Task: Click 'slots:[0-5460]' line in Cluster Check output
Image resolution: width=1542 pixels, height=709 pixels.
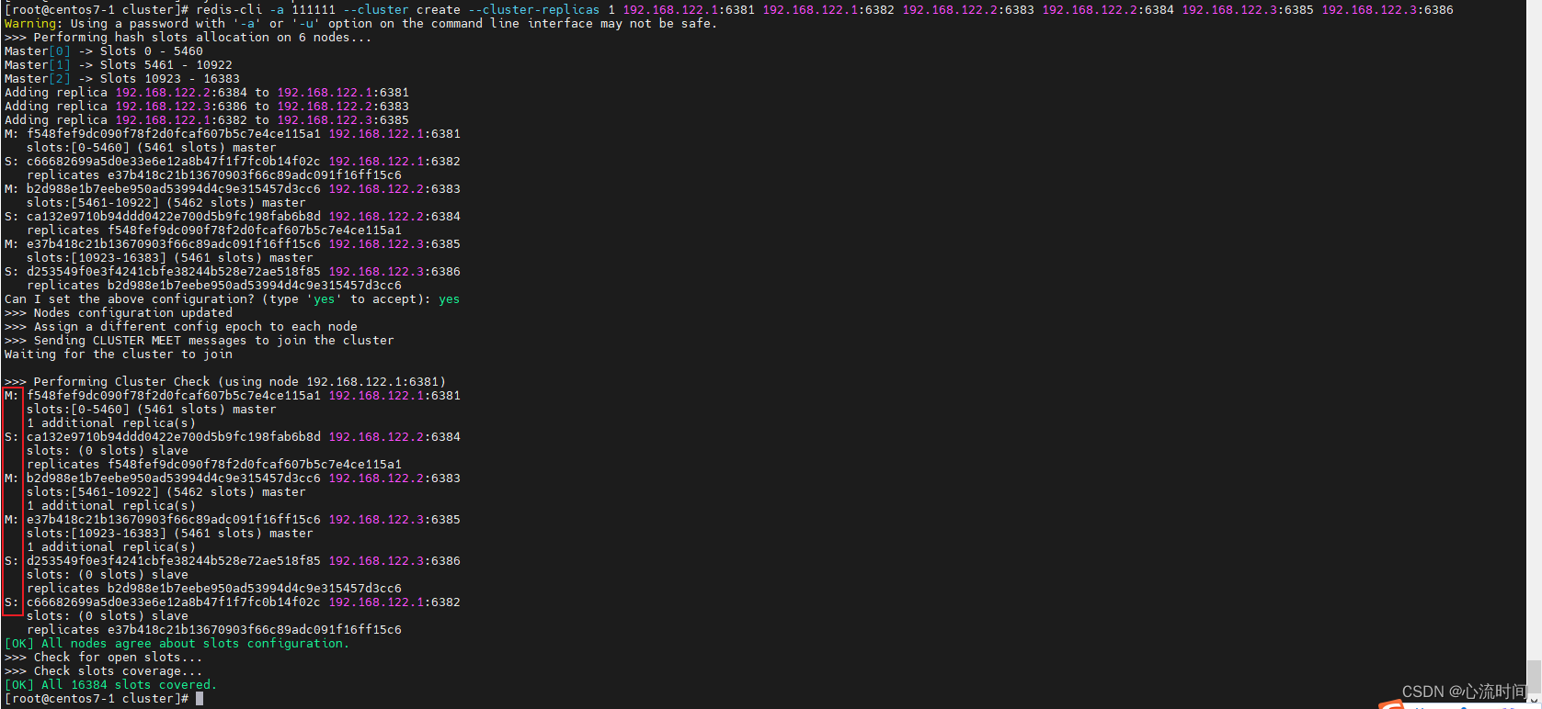Action: click(152, 409)
